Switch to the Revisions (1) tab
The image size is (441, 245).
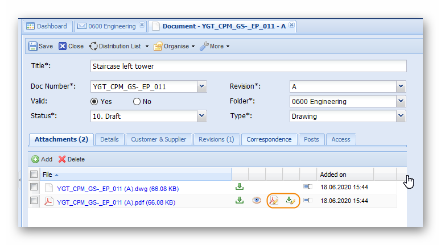coord(216,139)
